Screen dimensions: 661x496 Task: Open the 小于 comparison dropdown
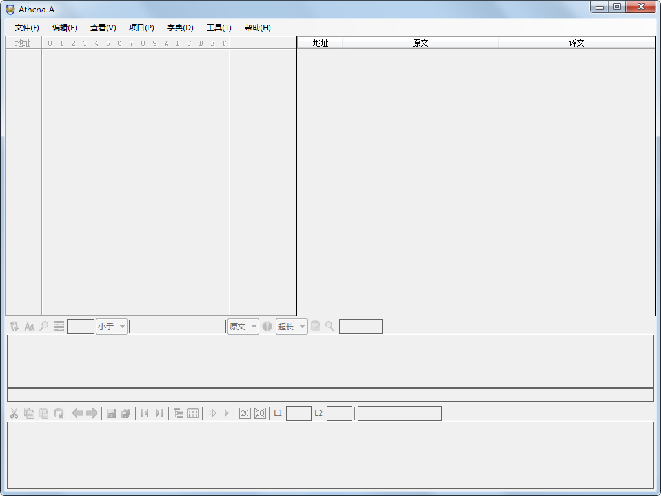tap(111, 326)
